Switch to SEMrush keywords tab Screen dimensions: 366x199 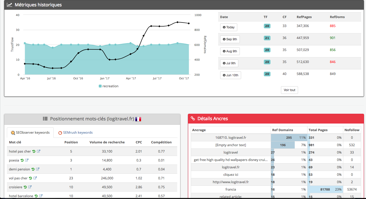click(x=78, y=133)
